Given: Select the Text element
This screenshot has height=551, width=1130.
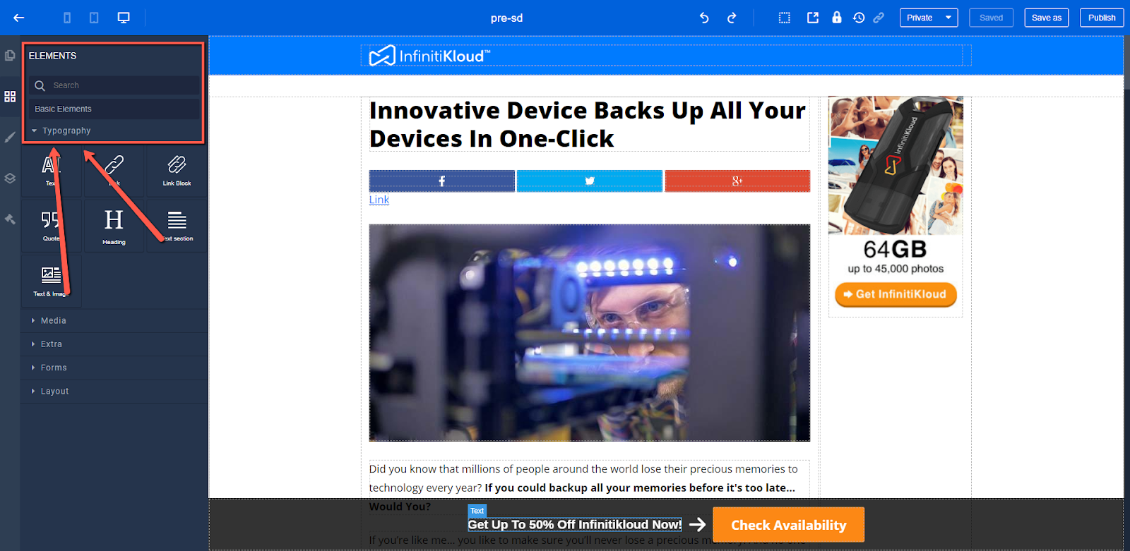Looking at the screenshot, I should 51,171.
